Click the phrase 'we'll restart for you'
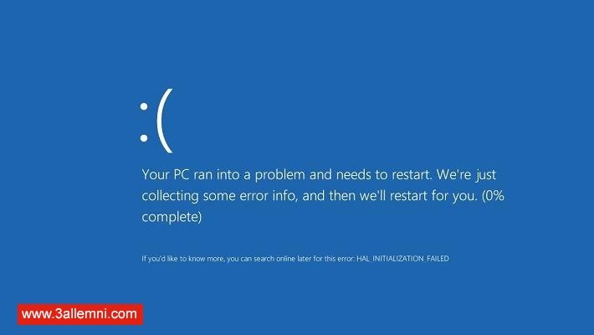The image size is (594, 335). point(417,196)
